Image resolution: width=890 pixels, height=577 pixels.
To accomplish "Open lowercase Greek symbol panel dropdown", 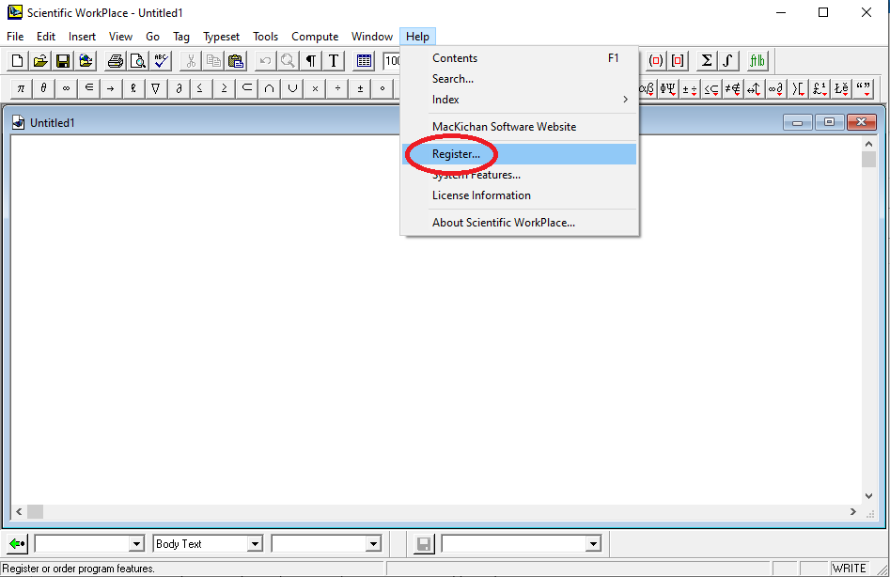I will click(x=647, y=88).
